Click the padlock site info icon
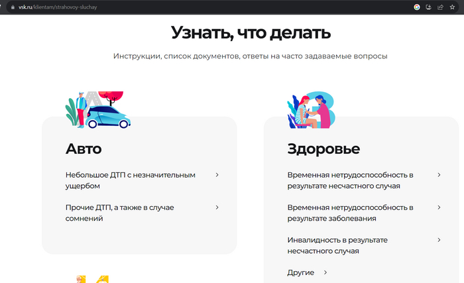464x283 pixels. (x=13, y=7)
